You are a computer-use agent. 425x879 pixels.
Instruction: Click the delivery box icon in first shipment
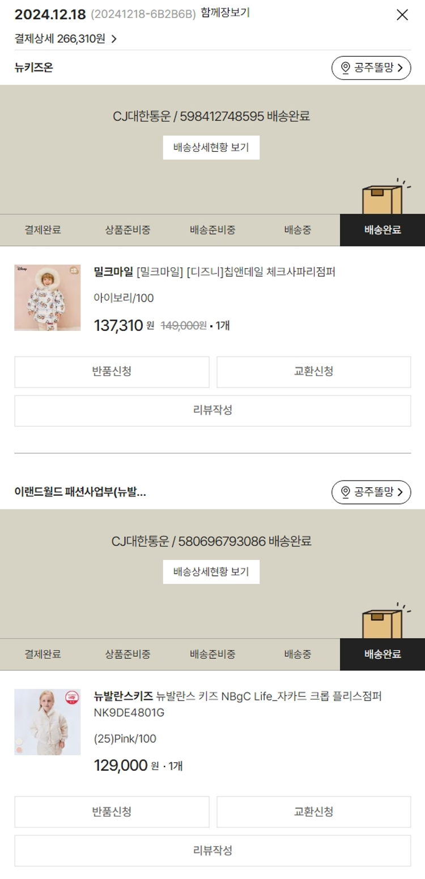tap(381, 198)
